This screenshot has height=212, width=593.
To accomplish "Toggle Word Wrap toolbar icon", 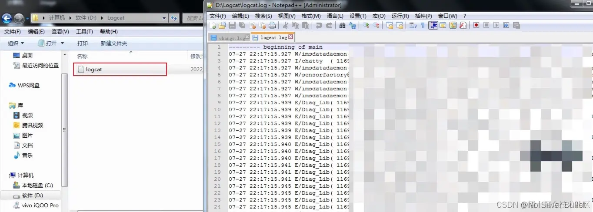I will point(413,25).
